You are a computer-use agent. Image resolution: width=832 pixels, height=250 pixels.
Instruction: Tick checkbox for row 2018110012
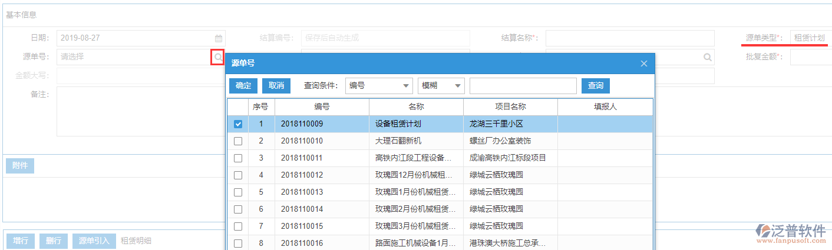(238, 175)
